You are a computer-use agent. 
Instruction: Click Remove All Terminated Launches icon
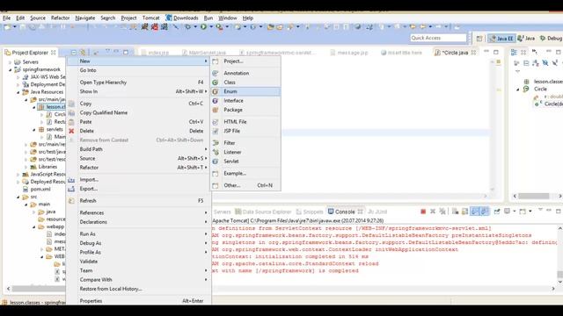442,212
